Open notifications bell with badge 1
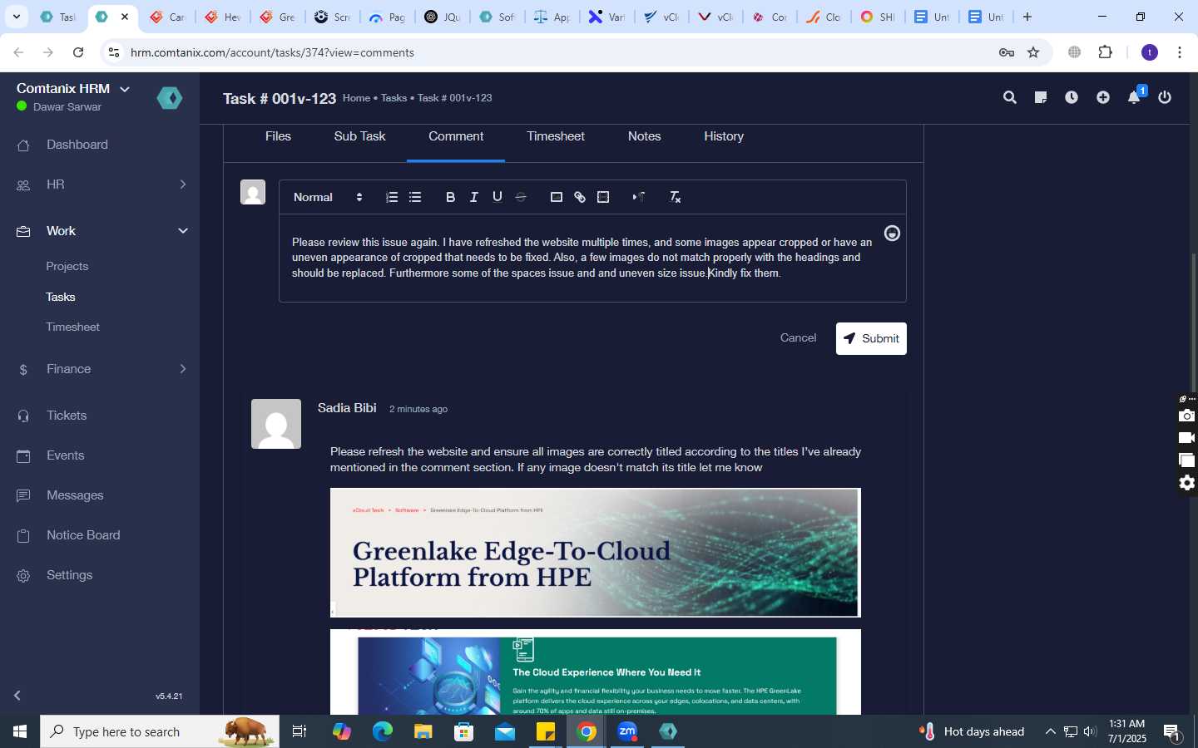 (x=1135, y=96)
